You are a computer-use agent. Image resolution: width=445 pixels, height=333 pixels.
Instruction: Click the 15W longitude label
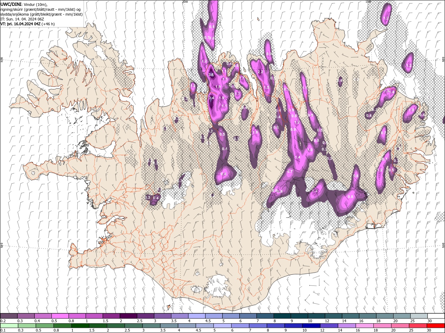pyautogui.click(x=368, y=2)
